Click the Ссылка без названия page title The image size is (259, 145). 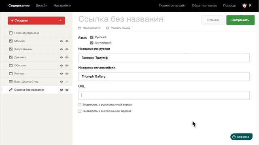tap(121, 19)
